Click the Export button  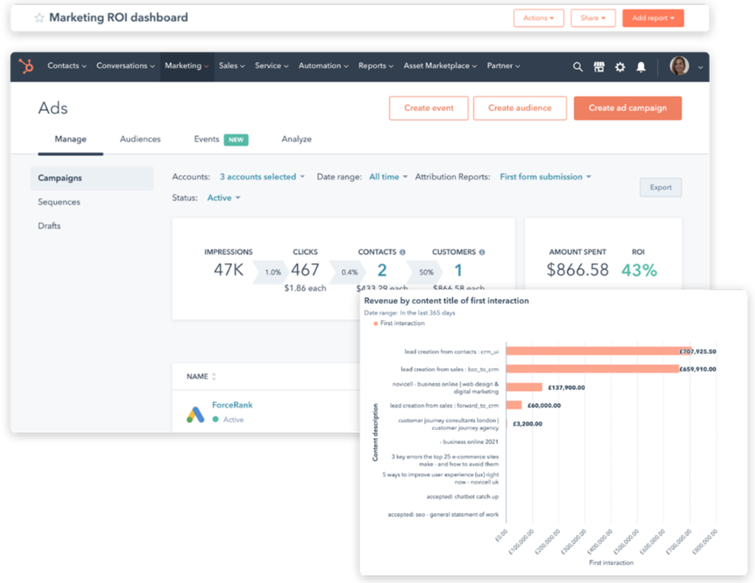[x=661, y=187]
